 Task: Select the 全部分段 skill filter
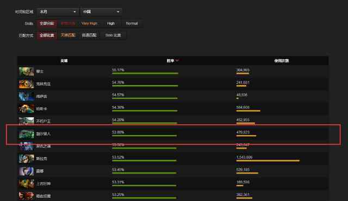tap(47, 23)
